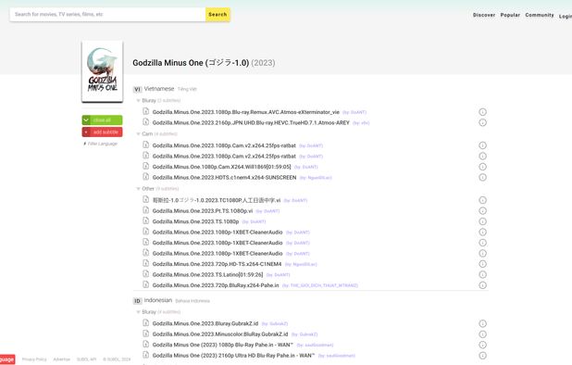Open the Popular menu item
This screenshot has width=572, height=365.
click(510, 15)
